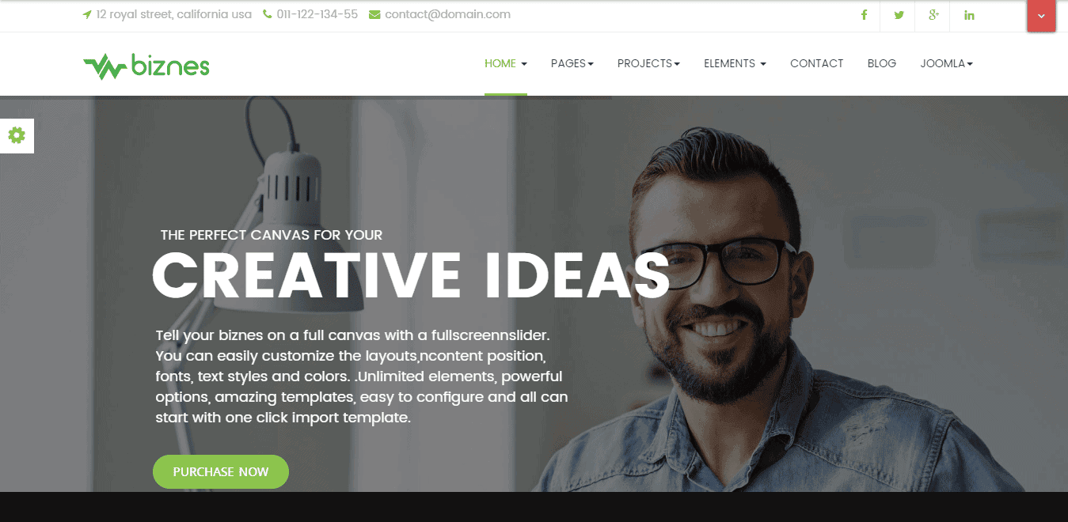Image resolution: width=1068 pixels, height=522 pixels.
Task: Click the biznes logo
Action: (146, 66)
